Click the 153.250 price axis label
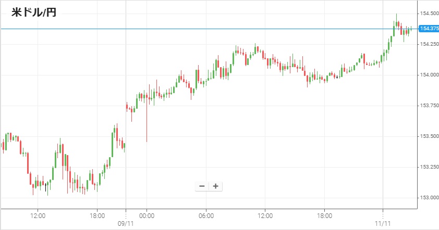 point(428,167)
